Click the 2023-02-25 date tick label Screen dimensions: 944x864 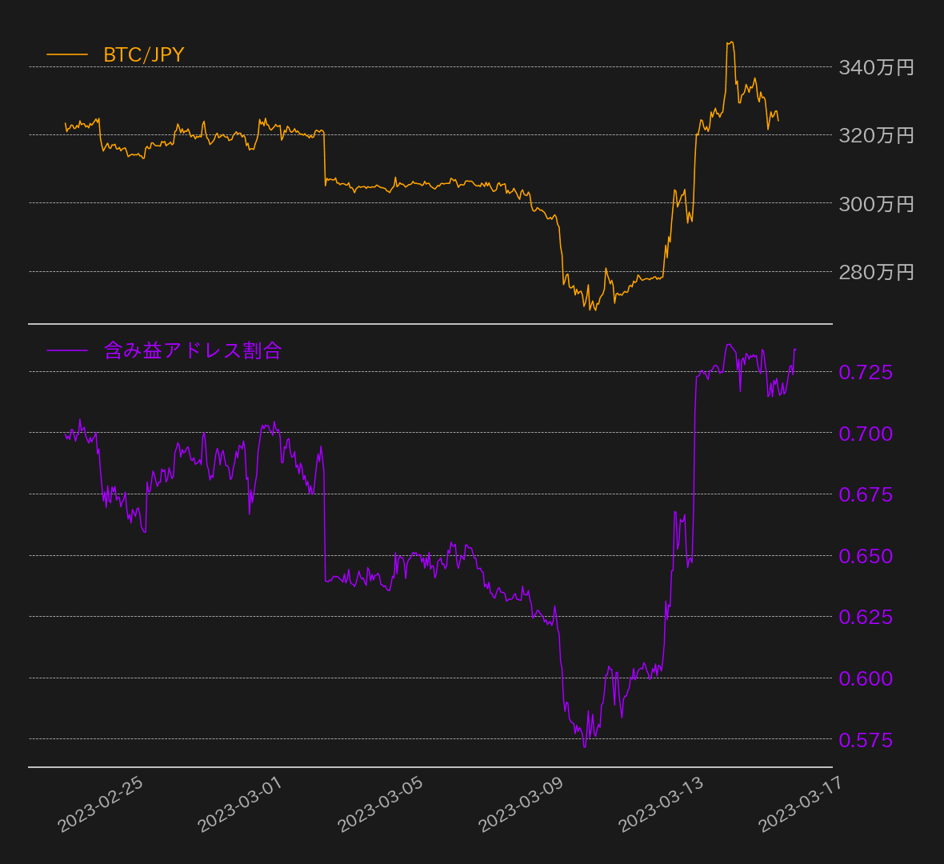click(101, 804)
